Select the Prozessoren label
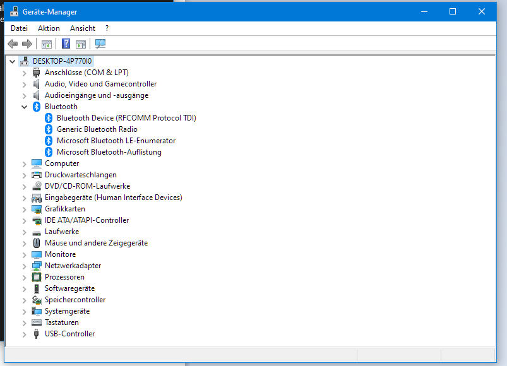 [64, 277]
